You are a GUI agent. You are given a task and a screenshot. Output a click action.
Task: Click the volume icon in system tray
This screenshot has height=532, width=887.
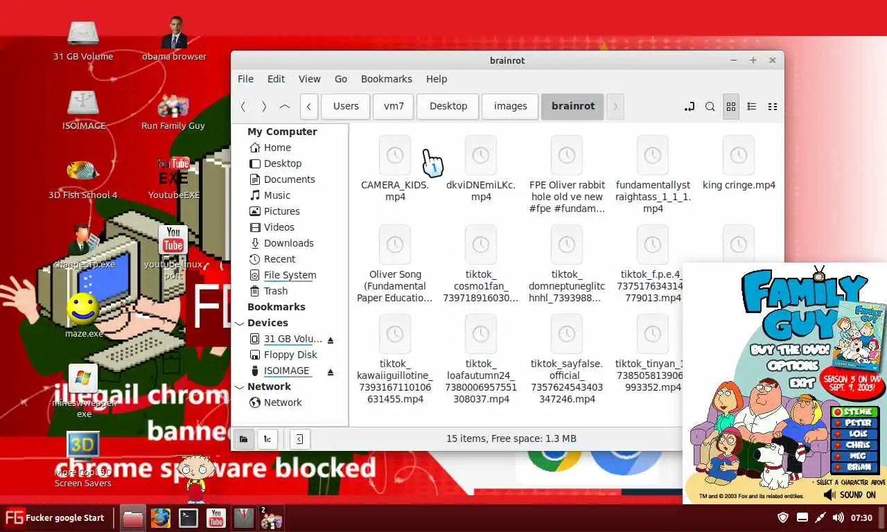tap(838, 517)
